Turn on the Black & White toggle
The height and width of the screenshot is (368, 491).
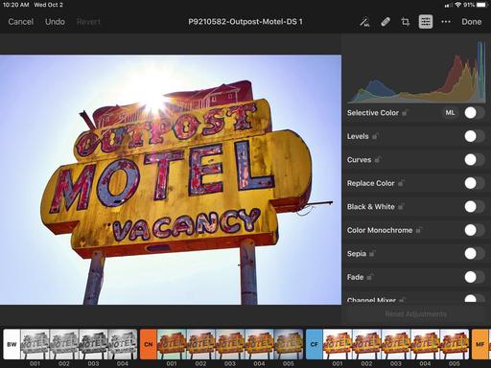(x=474, y=206)
